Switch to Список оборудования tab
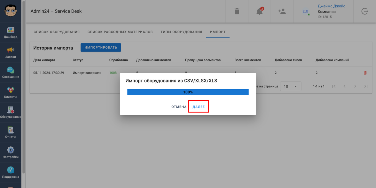 tap(57, 32)
